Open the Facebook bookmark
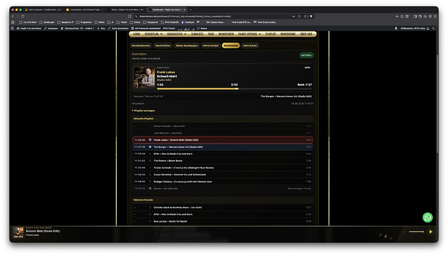 [188, 22]
